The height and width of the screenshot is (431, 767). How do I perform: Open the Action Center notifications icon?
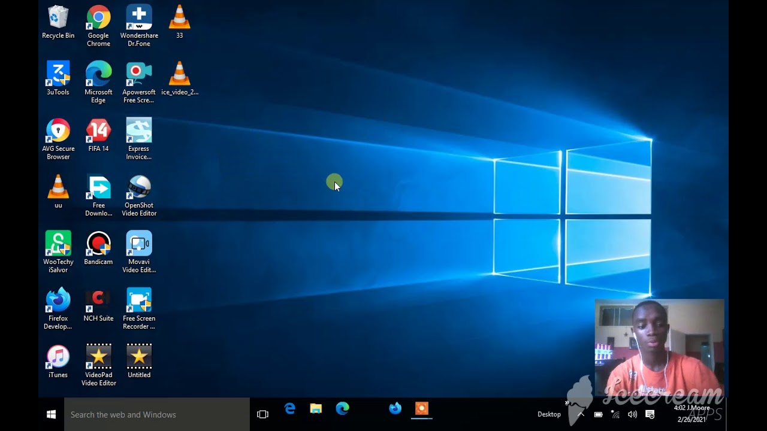click(650, 414)
